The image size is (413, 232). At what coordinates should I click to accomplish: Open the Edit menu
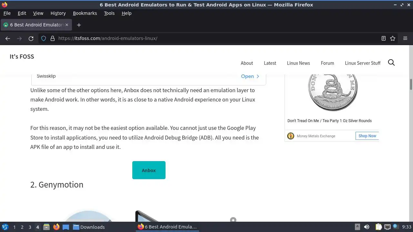pyautogui.click(x=22, y=13)
